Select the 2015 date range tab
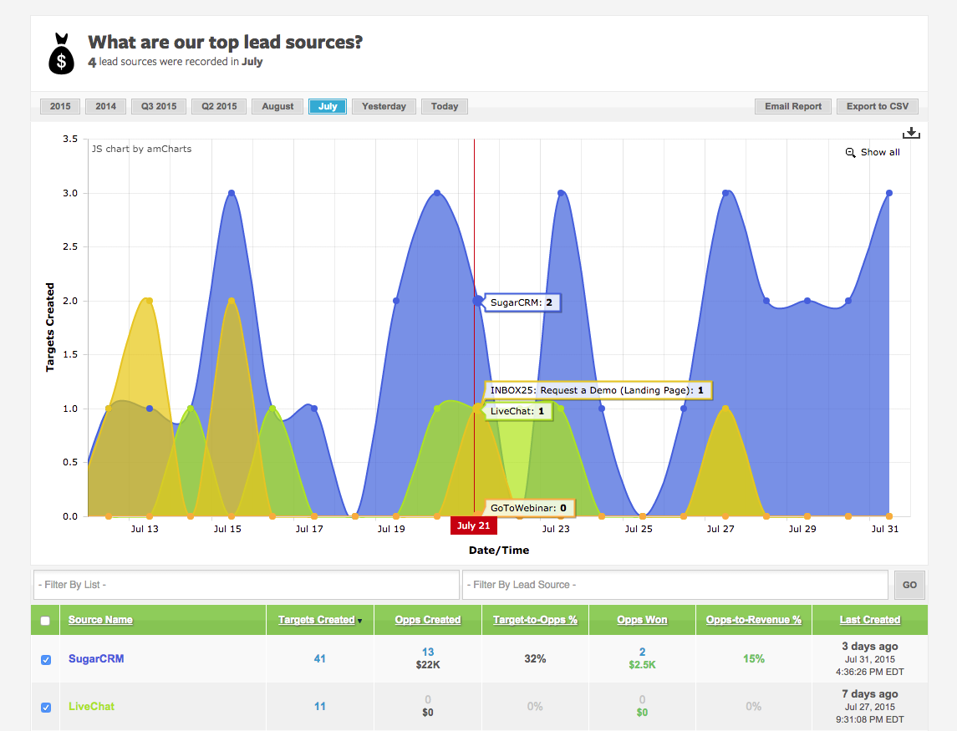This screenshot has width=957, height=731. coord(60,106)
